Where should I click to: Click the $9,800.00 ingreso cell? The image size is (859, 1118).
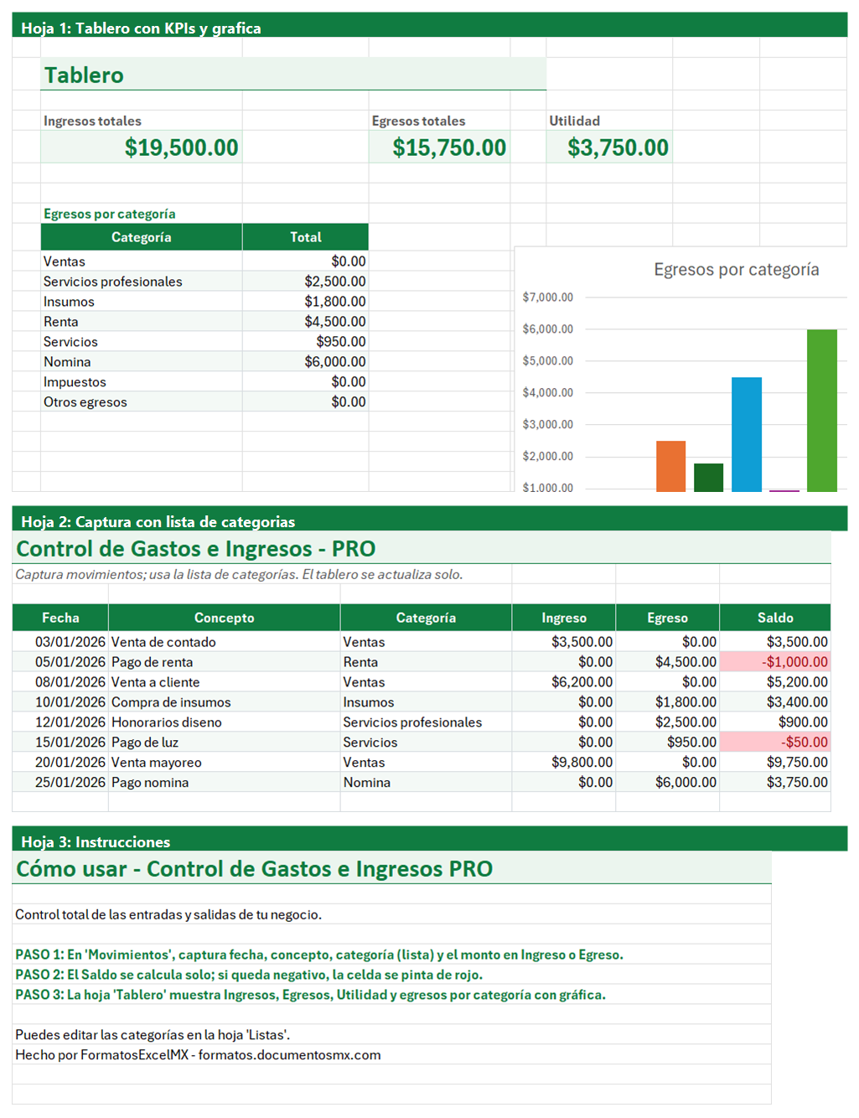coord(564,763)
